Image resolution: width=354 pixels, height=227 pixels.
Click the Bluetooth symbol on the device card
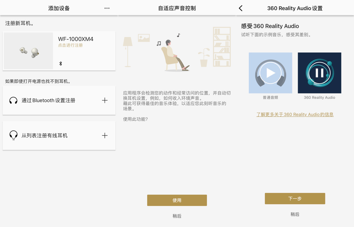(x=61, y=64)
